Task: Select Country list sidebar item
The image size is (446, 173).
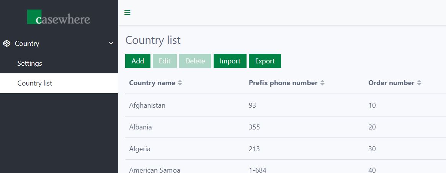Action: point(35,83)
